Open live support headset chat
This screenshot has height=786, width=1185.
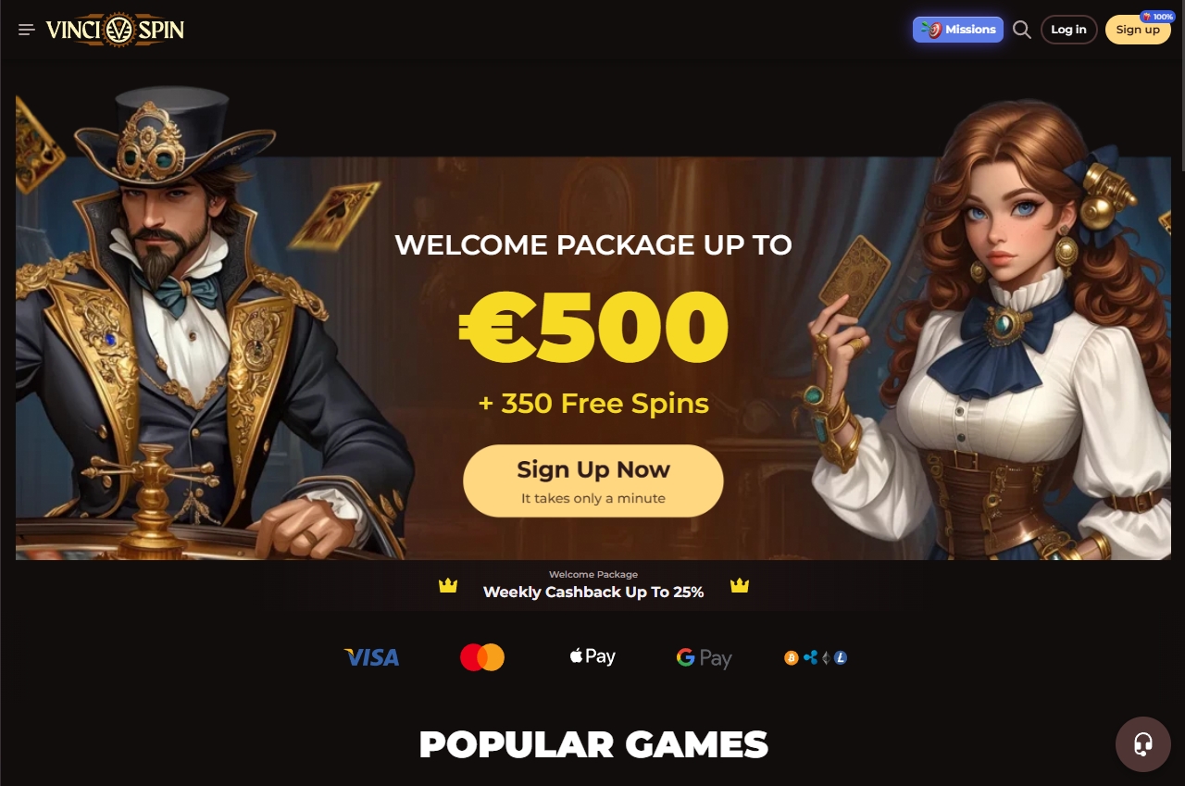pyautogui.click(x=1143, y=744)
